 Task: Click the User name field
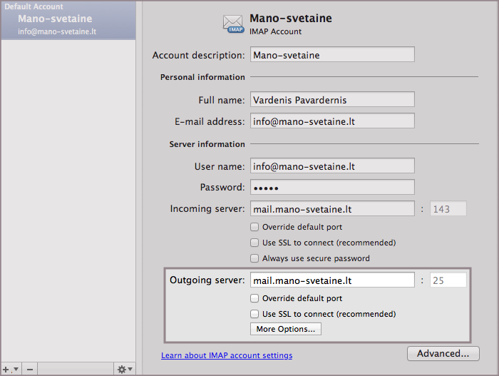(331, 166)
